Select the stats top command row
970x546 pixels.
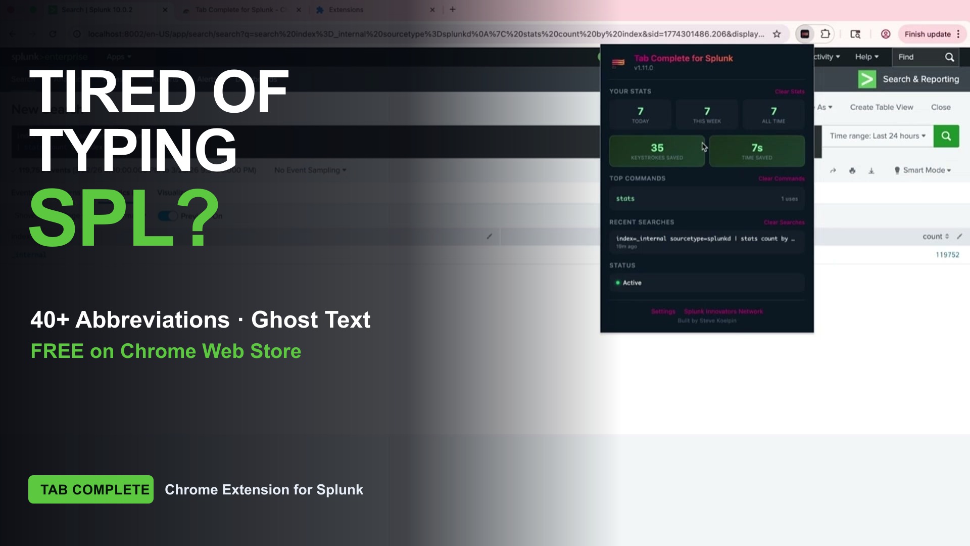pyautogui.click(x=707, y=199)
